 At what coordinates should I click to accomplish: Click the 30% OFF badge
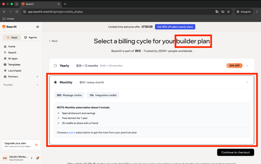(234, 65)
